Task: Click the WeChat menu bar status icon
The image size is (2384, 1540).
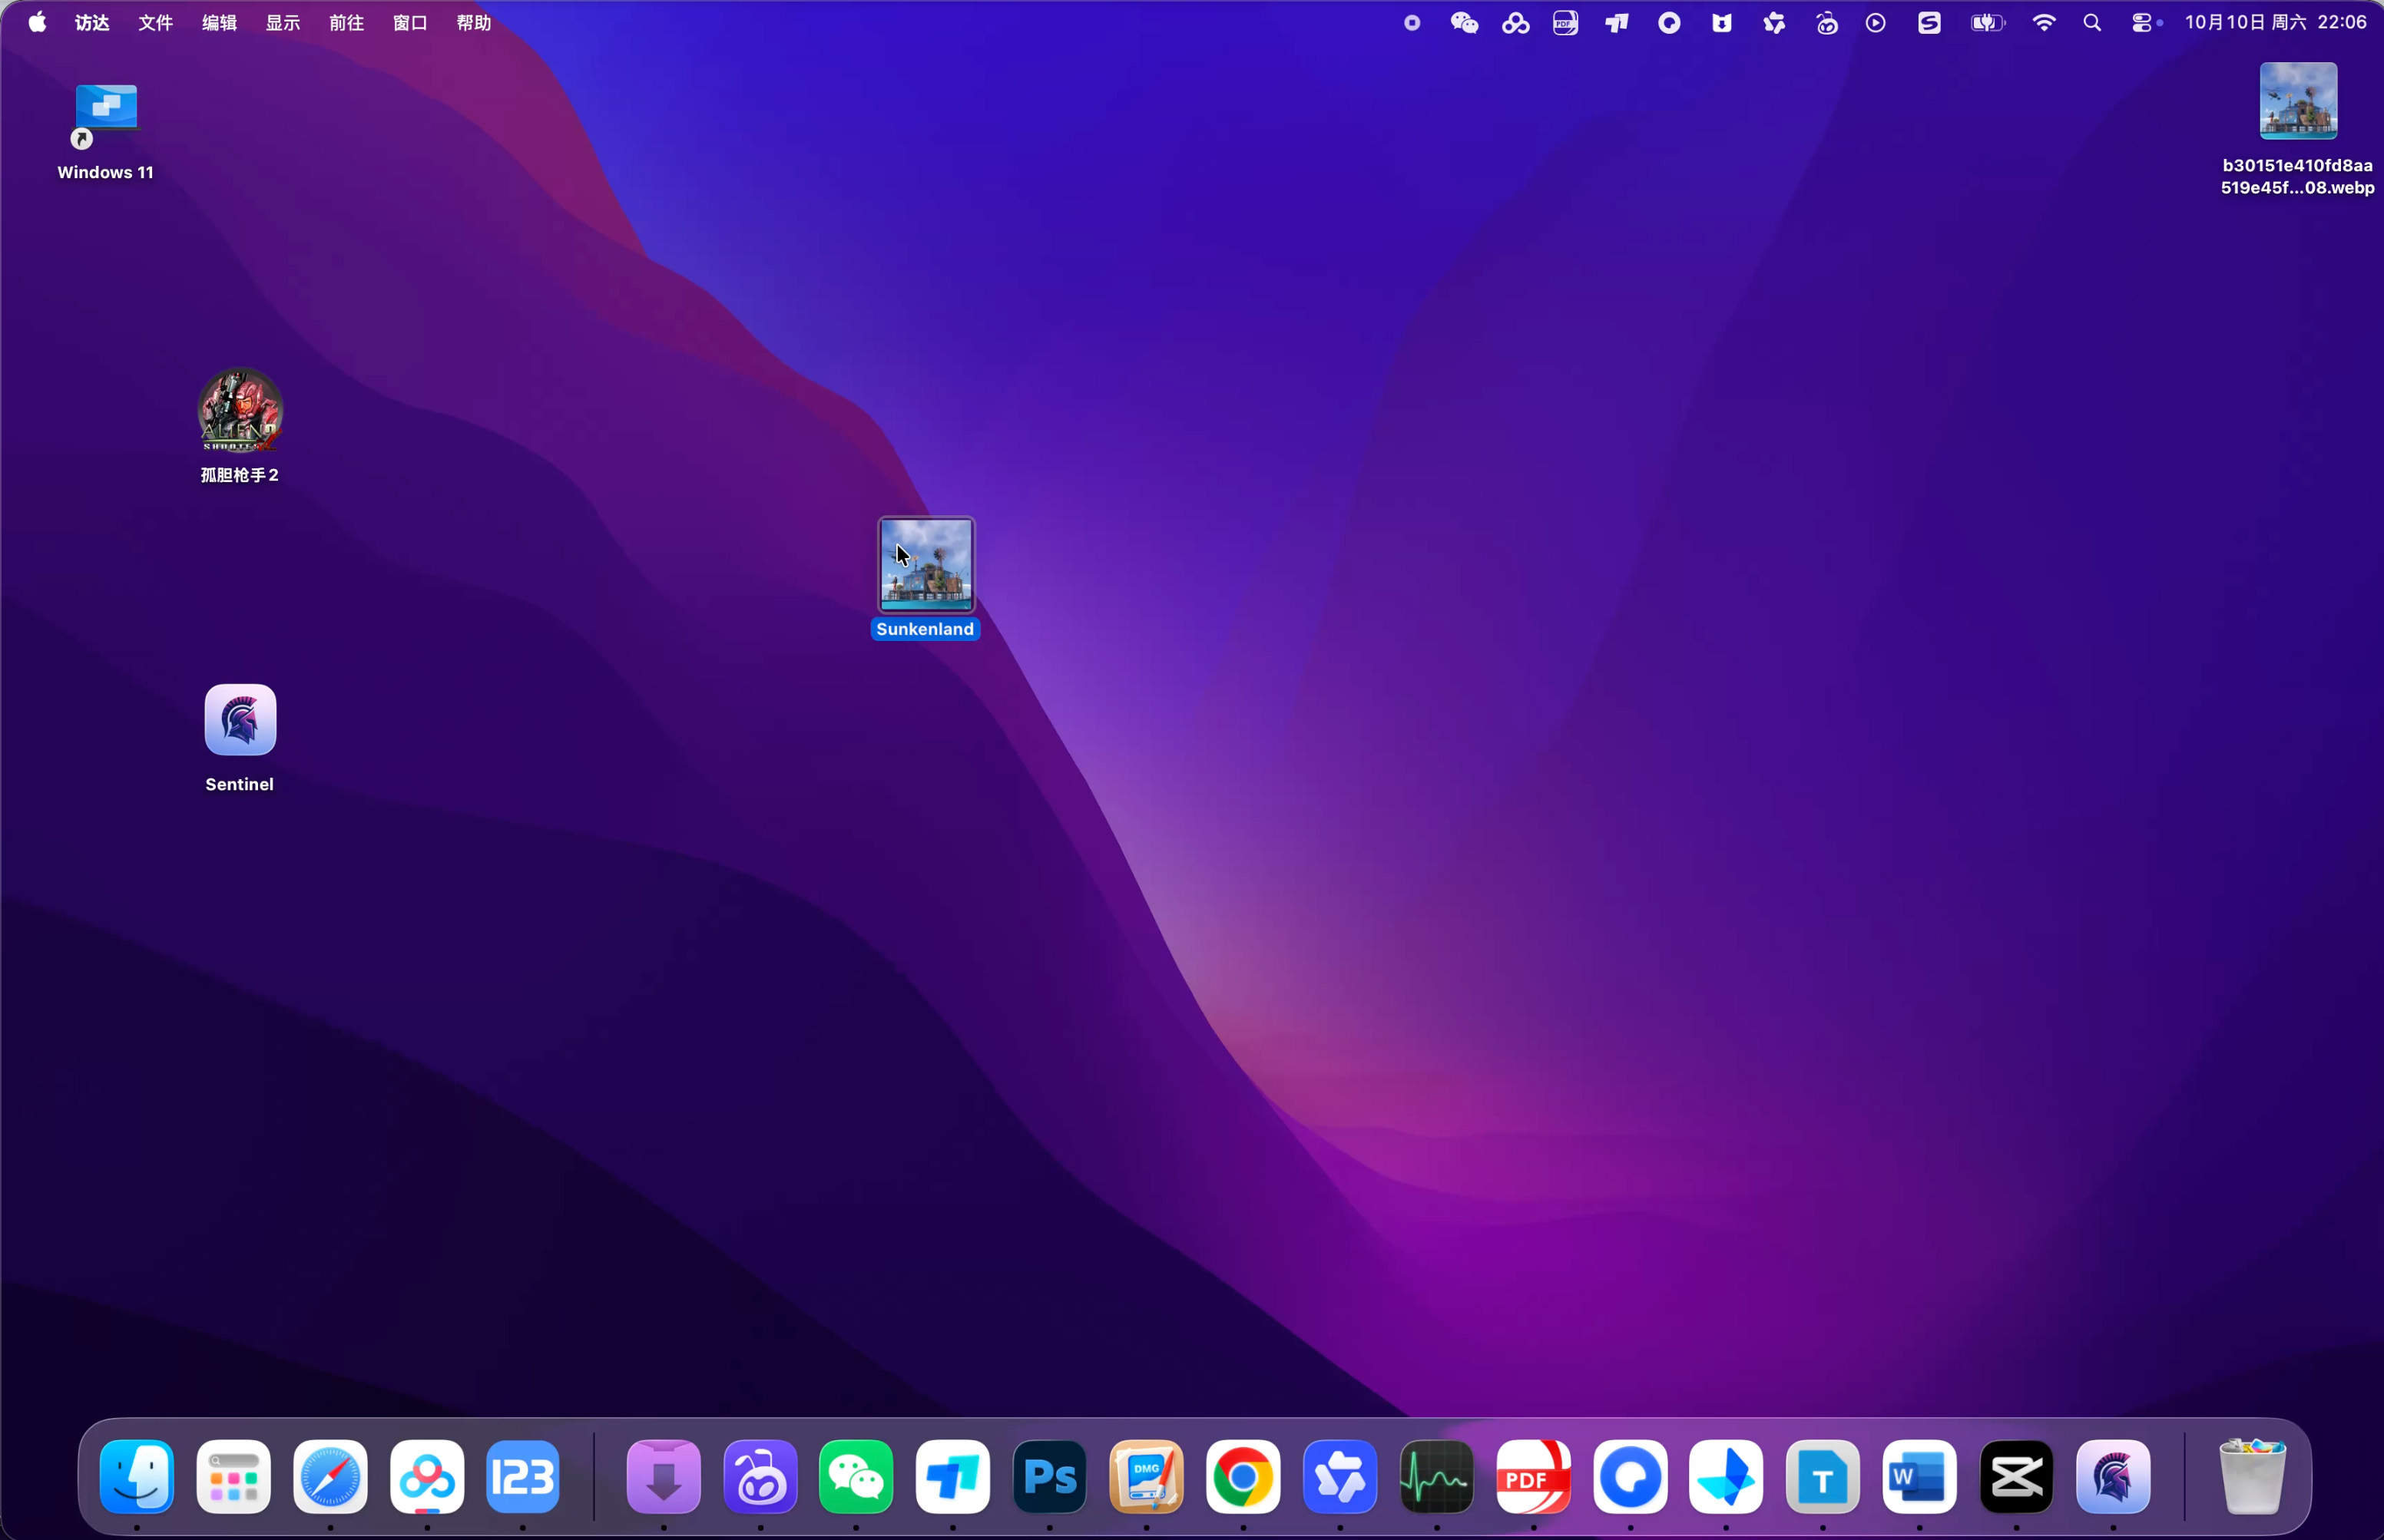Action: 1465,22
